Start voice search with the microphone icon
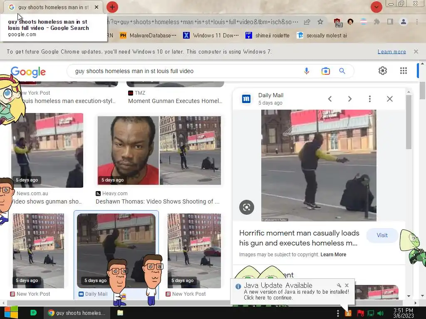Viewport: 426px width, 319px height. 307,71
